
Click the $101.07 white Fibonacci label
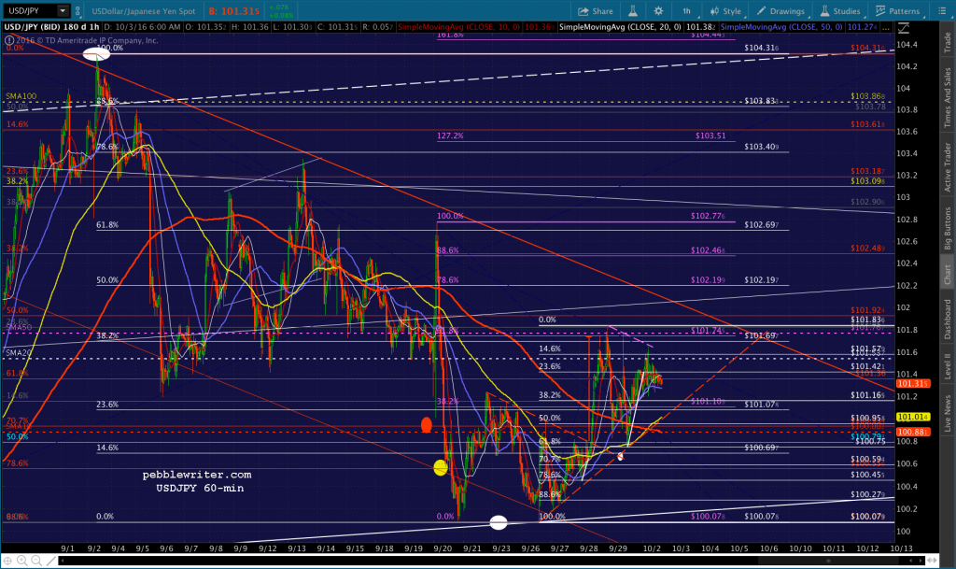[x=762, y=405]
